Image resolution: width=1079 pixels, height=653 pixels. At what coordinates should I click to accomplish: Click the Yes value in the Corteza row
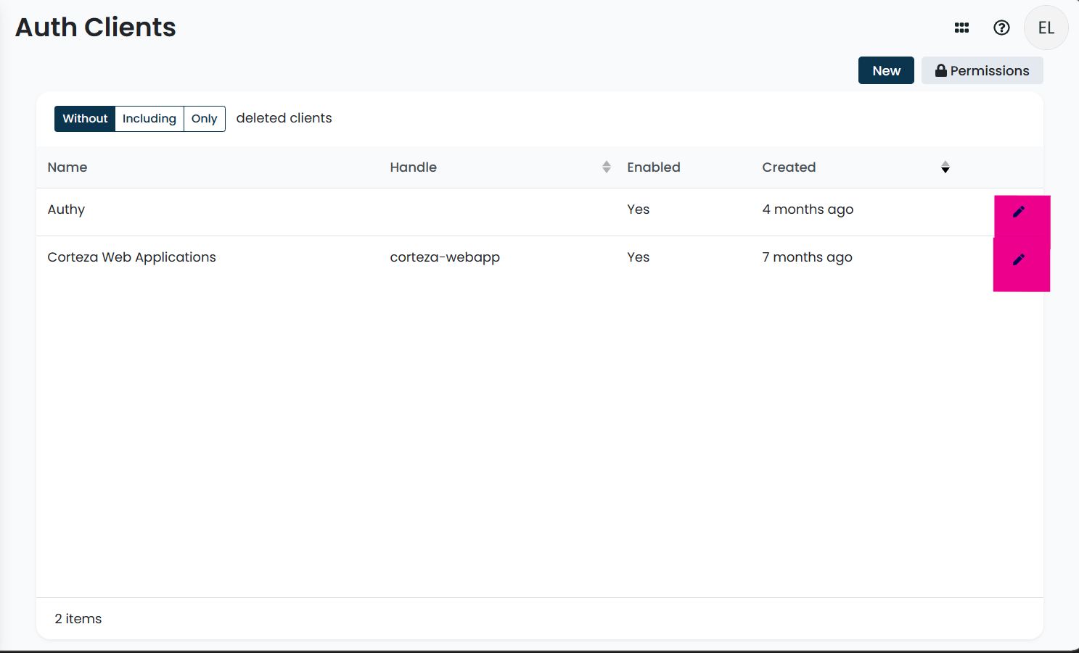coord(639,257)
